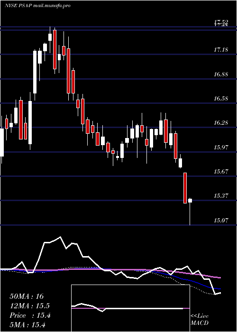Click the 15.07 price axis label
This screenshot has width=237, height=332.
point(221,221)
